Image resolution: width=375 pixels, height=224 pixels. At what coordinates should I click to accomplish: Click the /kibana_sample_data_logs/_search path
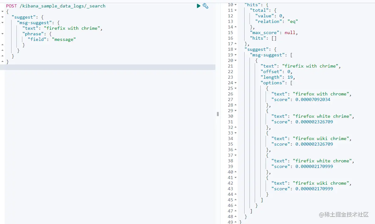[x=63, y=6]
